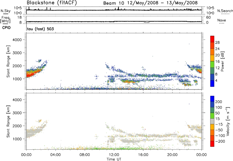The image size is (233, 161).
Task: Click "Slant Range [km]" label of the power panel
Action: point(8,61)
